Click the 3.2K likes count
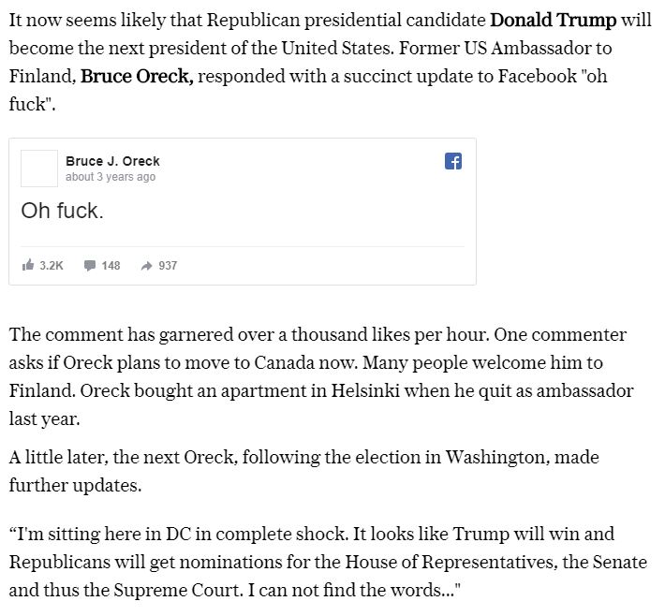This screenshot has width=665, height=616. pyautogui.click(x=52, y=265)
